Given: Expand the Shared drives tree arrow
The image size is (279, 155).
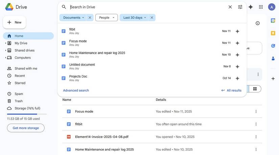Looking at the screenshot, I should click(5, 50).
